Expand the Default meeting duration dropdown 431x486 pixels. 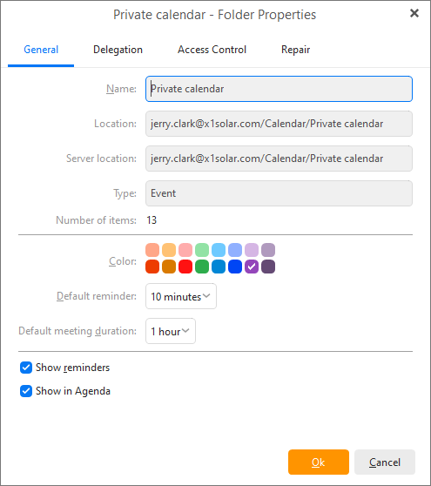tap(171, 331)
